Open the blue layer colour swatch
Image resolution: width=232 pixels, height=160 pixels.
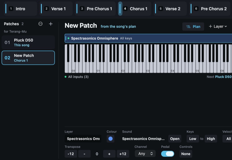pos(110,139)
